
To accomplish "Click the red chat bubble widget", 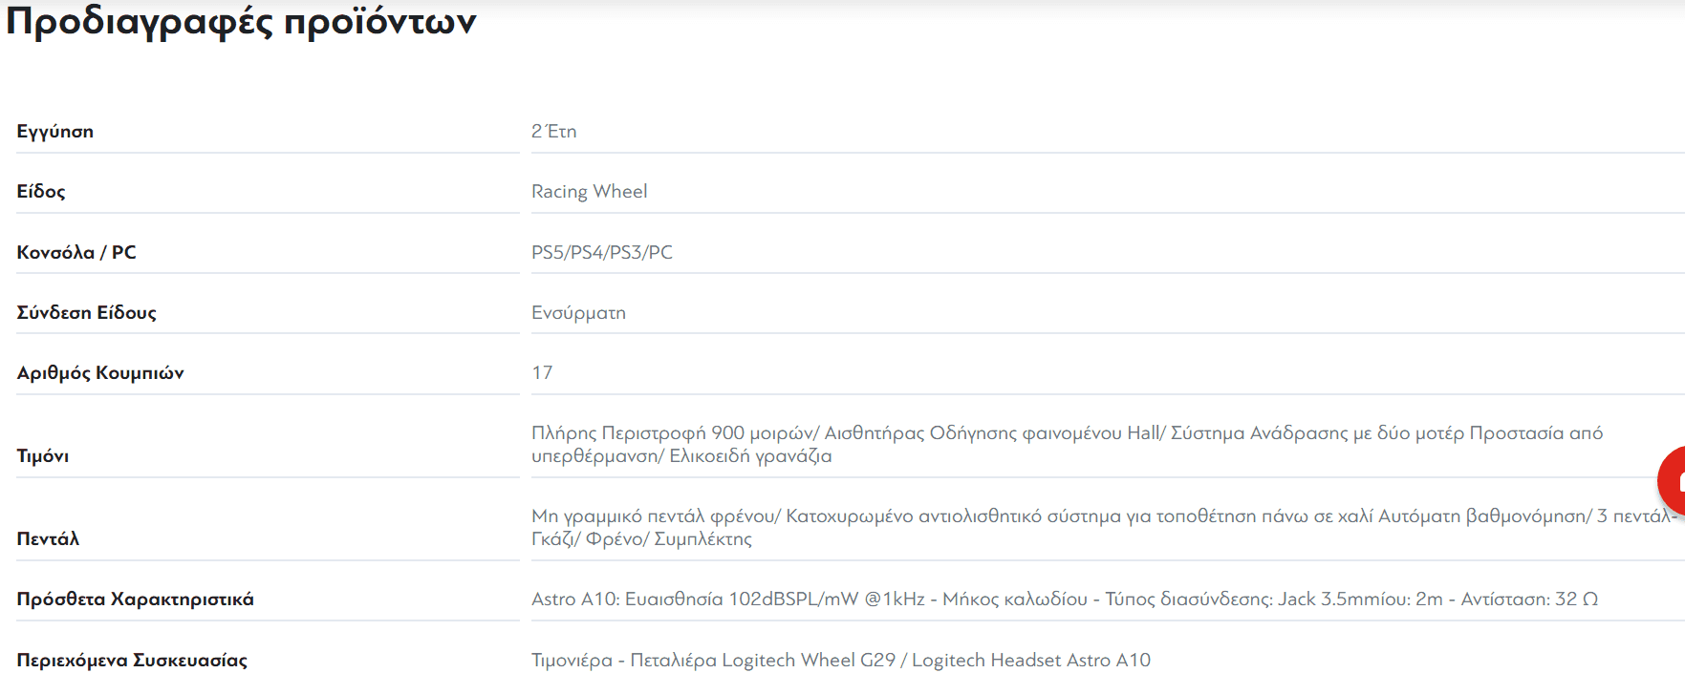I will click(1672, 481).
